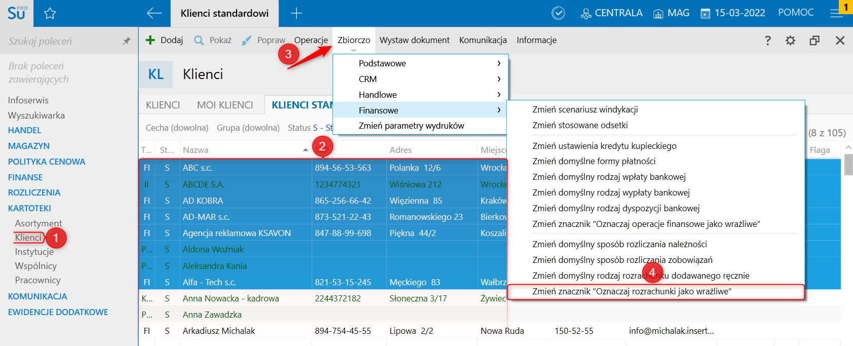Image resolution: width=853 pixels, height=346 pixels.
Task: Switch to the KLIENCI tab
Action: (163, 105)
